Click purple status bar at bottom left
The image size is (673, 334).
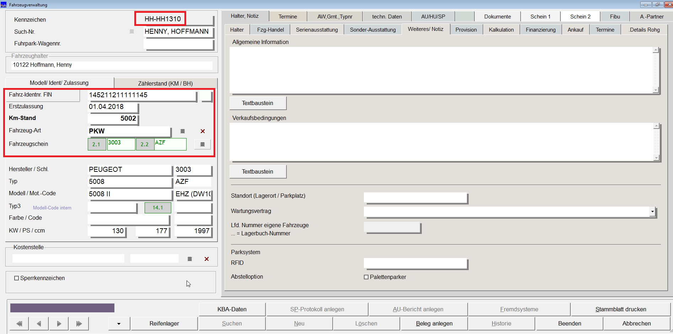point(62,308)
